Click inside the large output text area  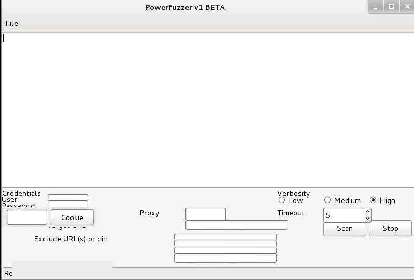tap(208, 110)
